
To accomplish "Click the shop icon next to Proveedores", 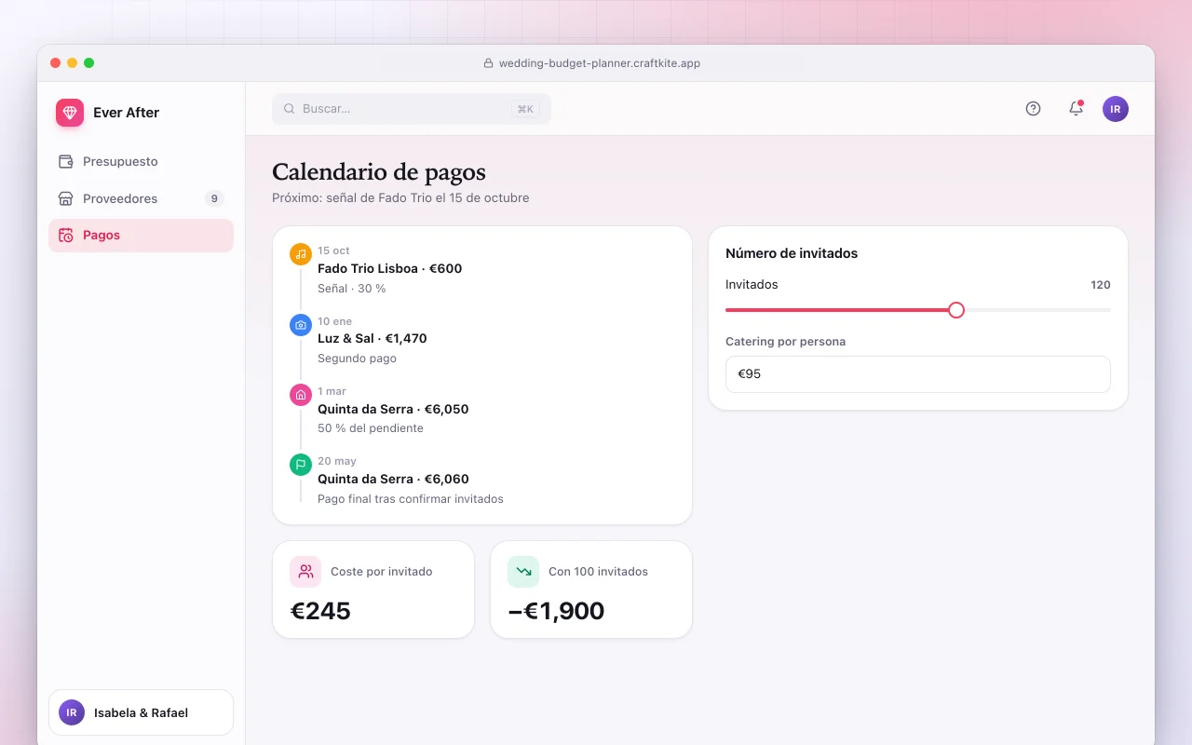I will (x=66, y=198).
